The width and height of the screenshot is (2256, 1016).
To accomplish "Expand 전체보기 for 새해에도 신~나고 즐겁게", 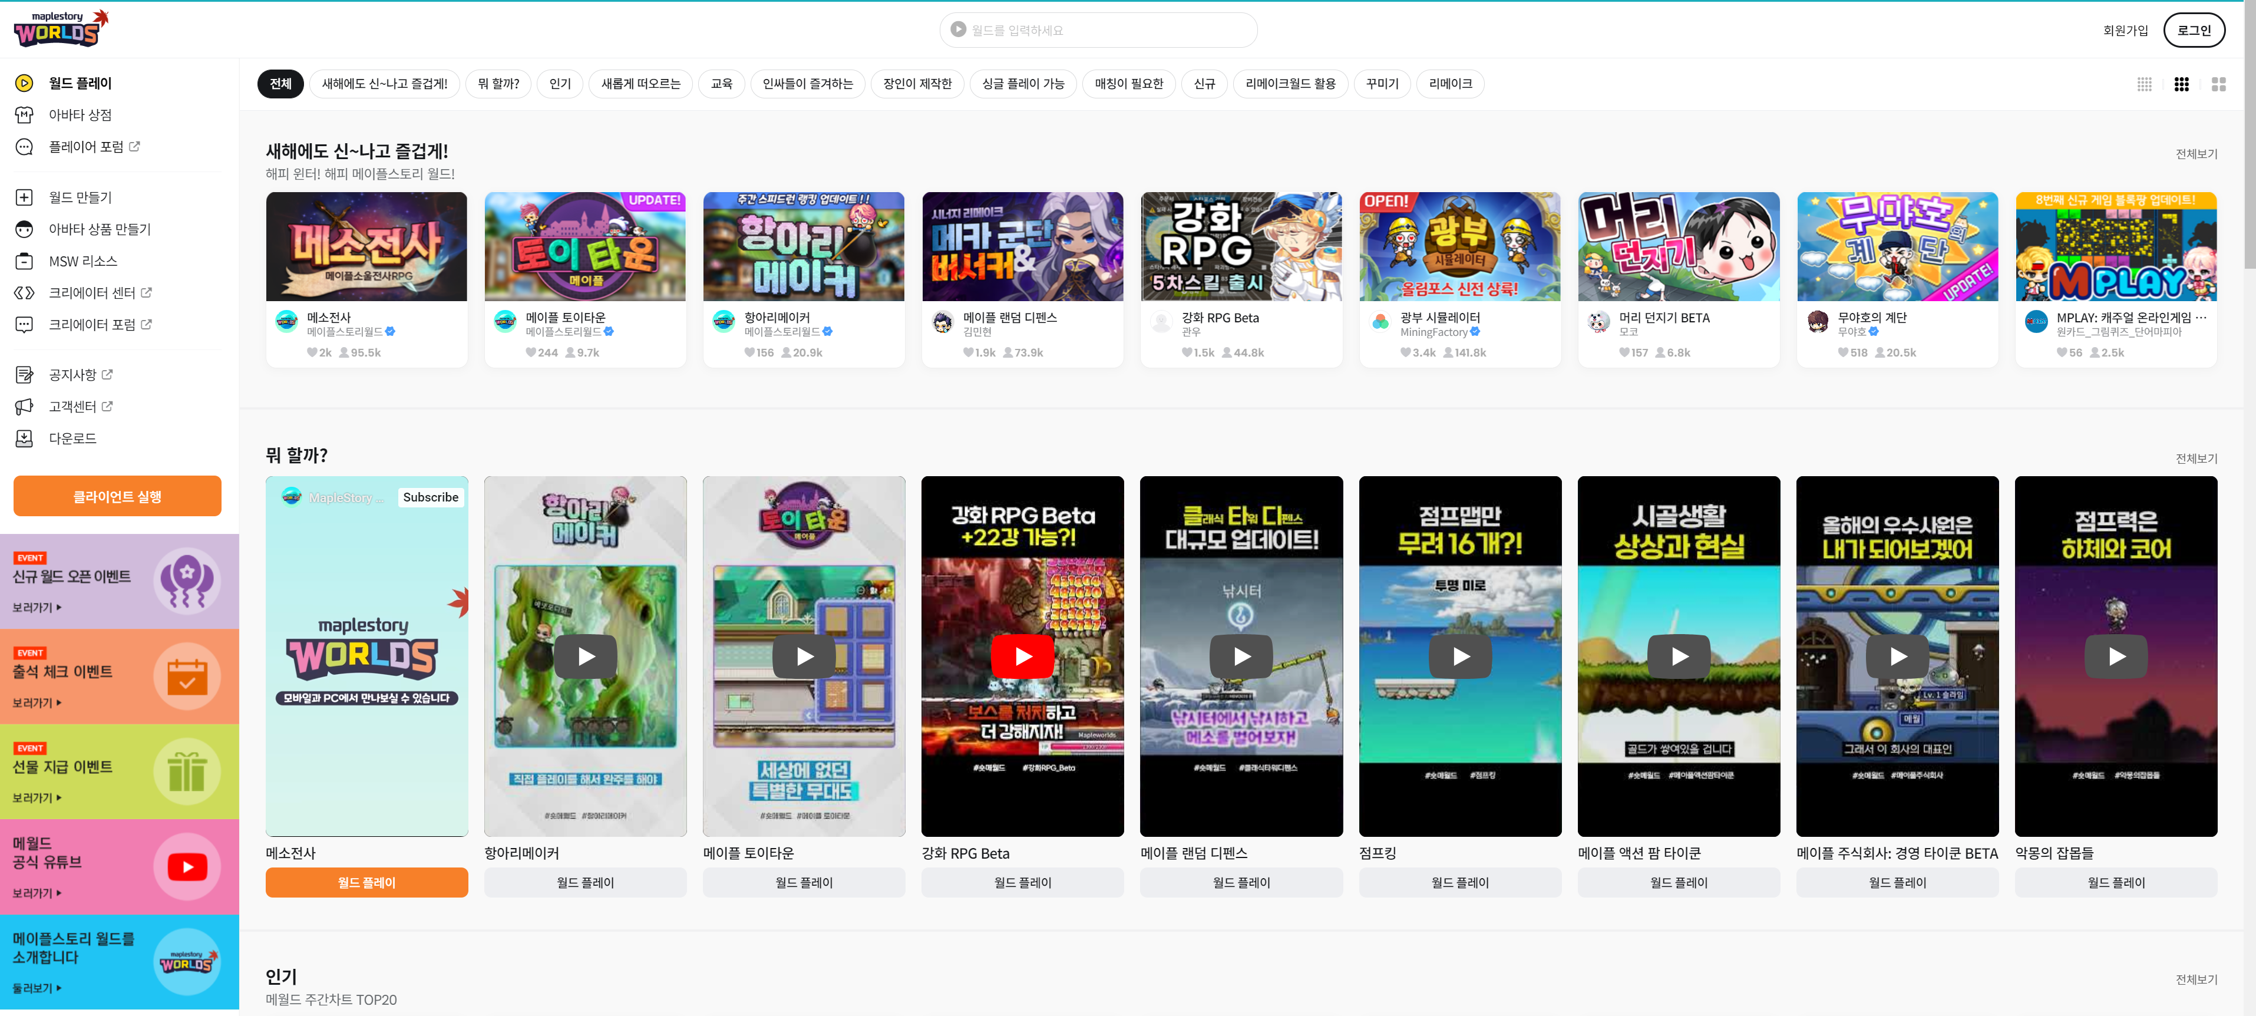I will click(x=2195, y=154).
